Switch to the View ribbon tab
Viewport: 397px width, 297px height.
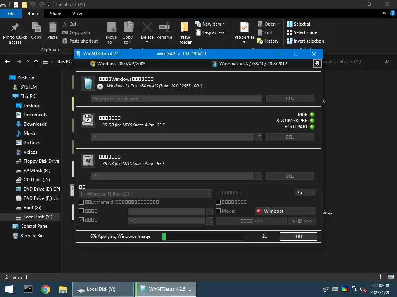click(x=77, y=14)
